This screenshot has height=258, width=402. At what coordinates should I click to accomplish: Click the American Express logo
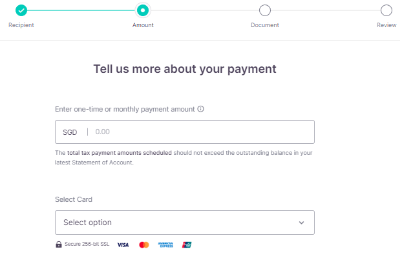(166, 244)
